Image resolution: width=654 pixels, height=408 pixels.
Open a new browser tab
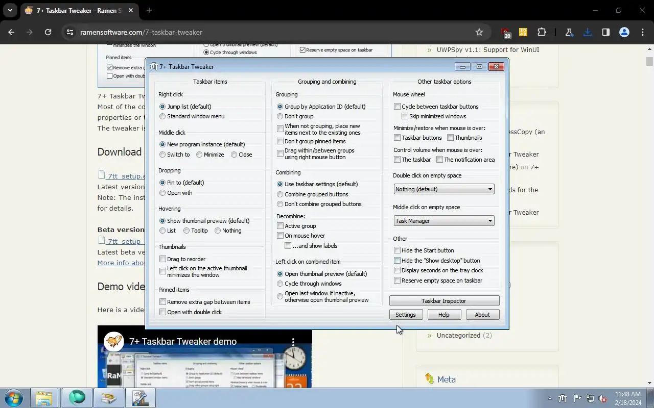[149, 10]
